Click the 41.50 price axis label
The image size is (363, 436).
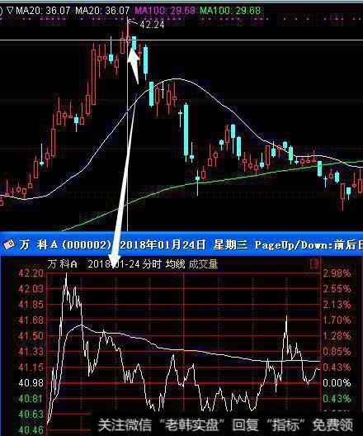pos(31,336)
